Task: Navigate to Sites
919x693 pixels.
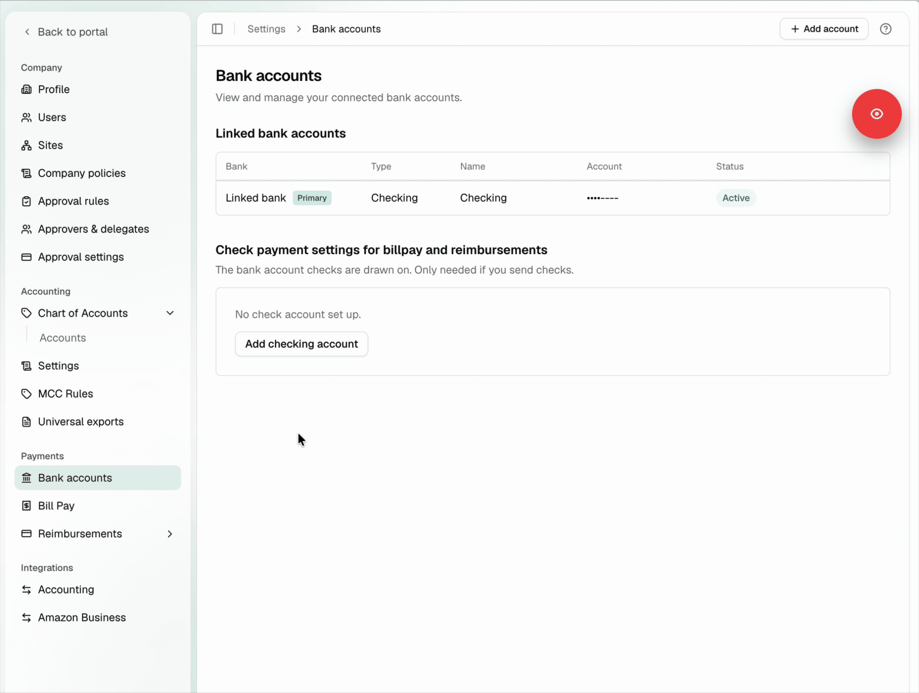Action: pos(97,145)
